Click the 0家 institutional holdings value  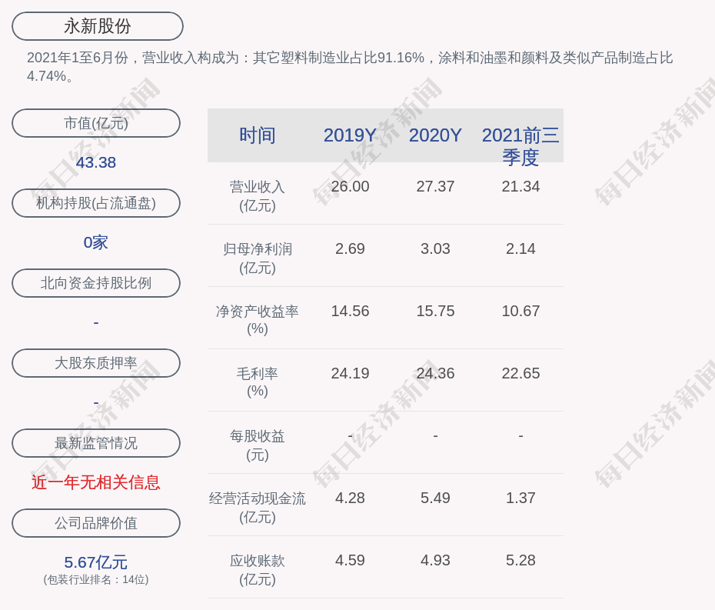point(96,242)
